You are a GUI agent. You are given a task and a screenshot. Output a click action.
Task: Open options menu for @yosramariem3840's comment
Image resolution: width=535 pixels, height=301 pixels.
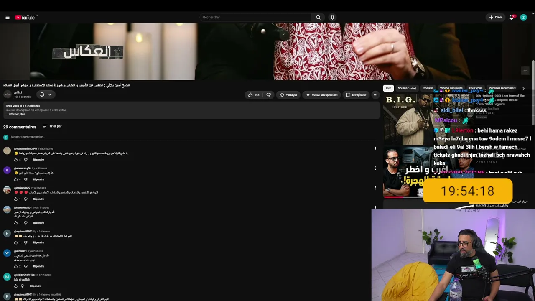(x=375, y=148)
